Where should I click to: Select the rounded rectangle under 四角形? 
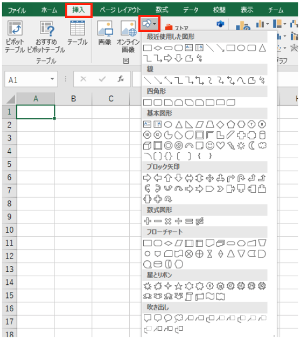coord(158,103)
